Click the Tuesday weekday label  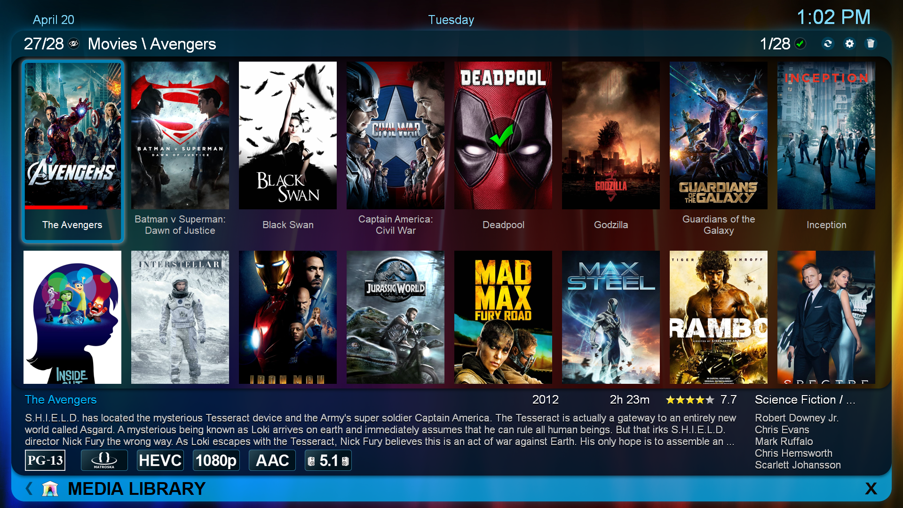coord(451,20)
